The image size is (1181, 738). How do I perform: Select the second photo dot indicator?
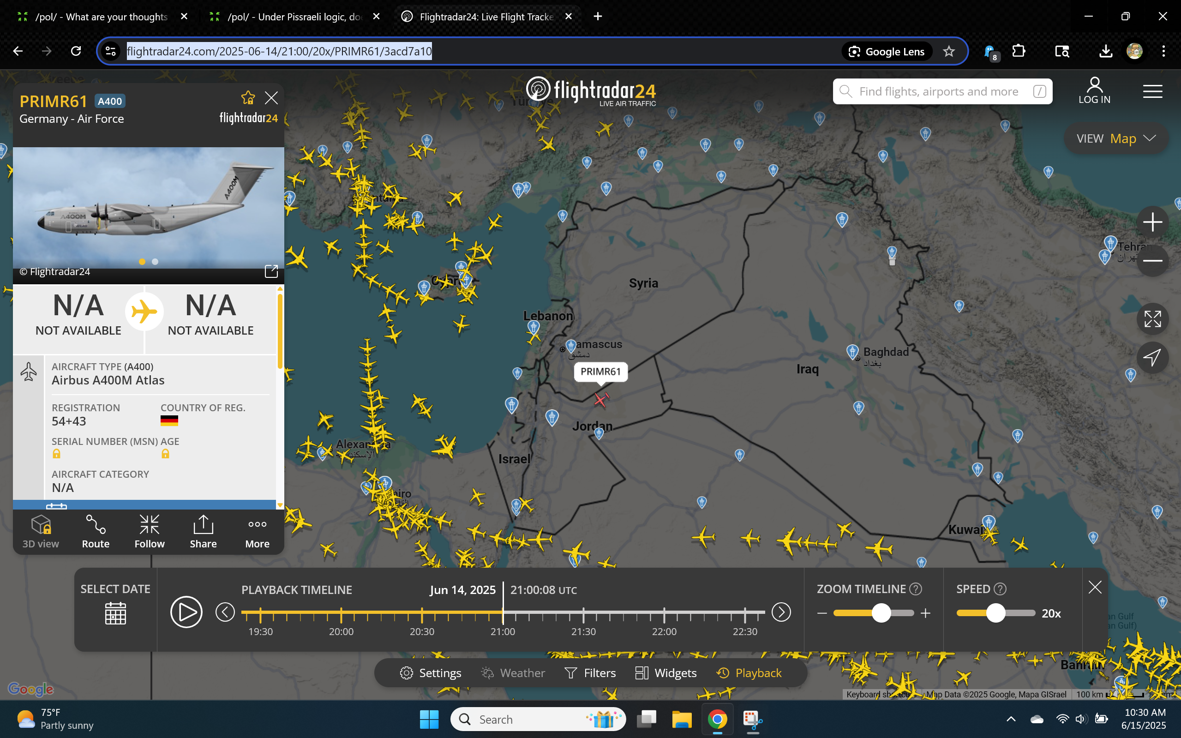click(x=155, y=262)
